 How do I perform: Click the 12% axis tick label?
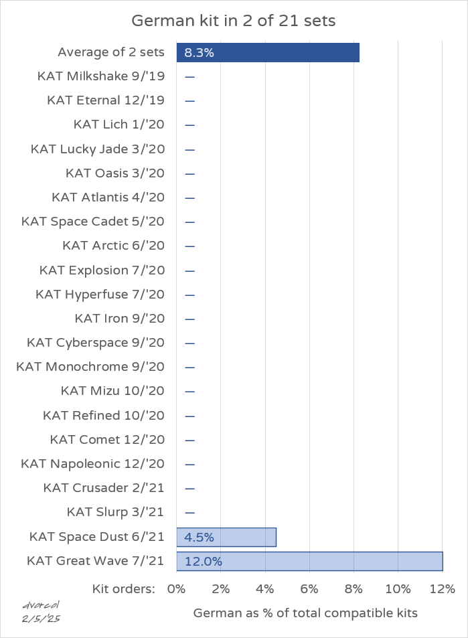pyautogui.click(x=443, y=589)
